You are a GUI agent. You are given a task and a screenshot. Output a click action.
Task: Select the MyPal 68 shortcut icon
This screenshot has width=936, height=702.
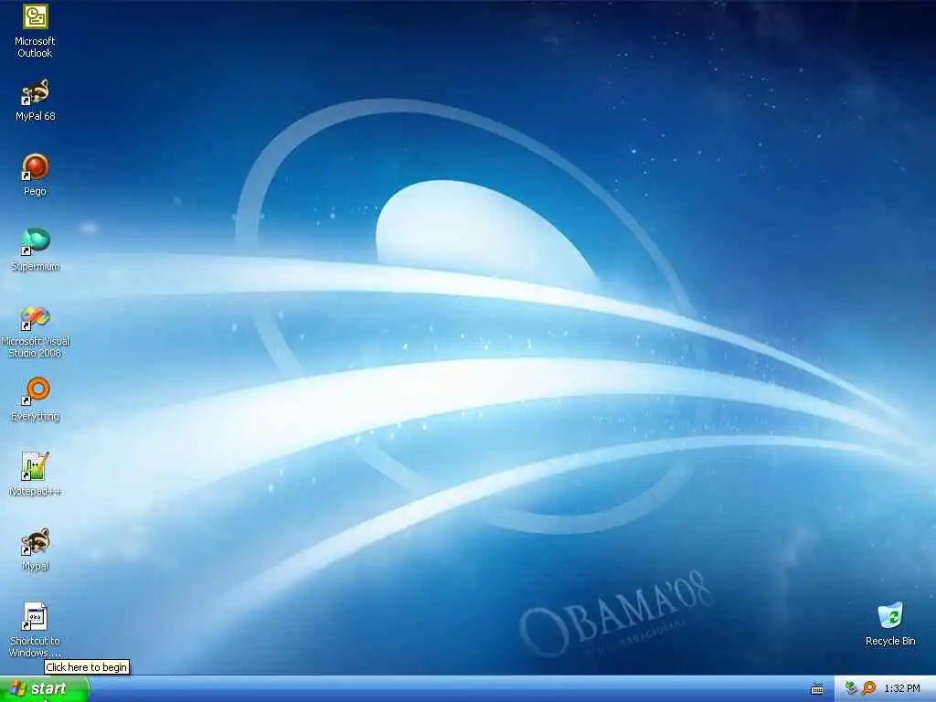pyautogui.click(x=36, y=92)
